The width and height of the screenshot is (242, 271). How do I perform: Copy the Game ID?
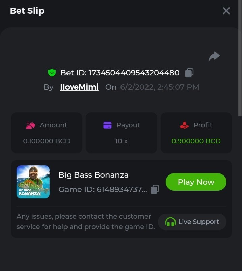pyautogui.click(x=155, y=189)
